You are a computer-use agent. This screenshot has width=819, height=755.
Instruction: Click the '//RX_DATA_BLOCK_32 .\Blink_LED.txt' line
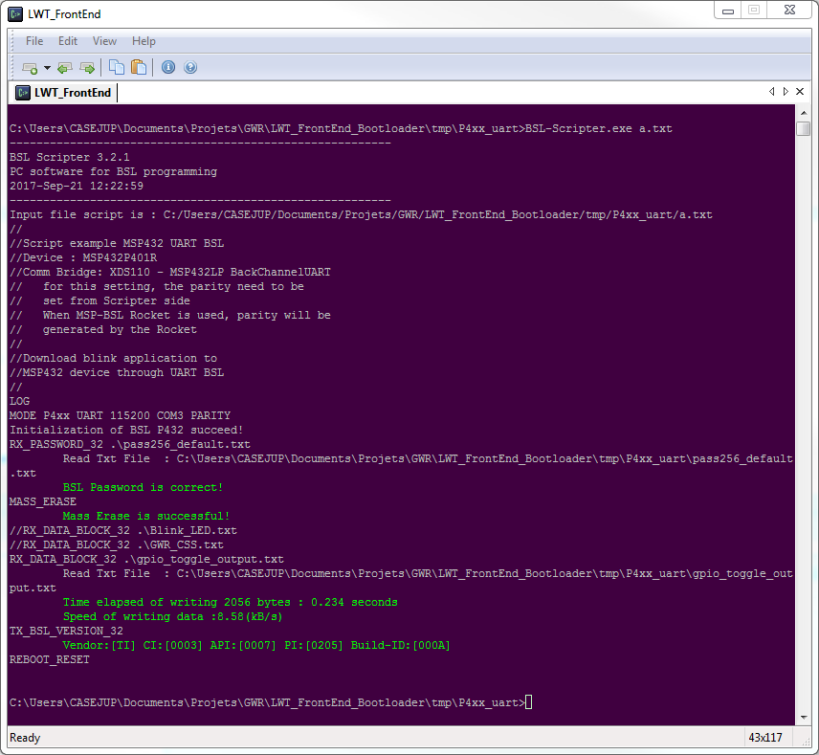[x=123, y=530]
